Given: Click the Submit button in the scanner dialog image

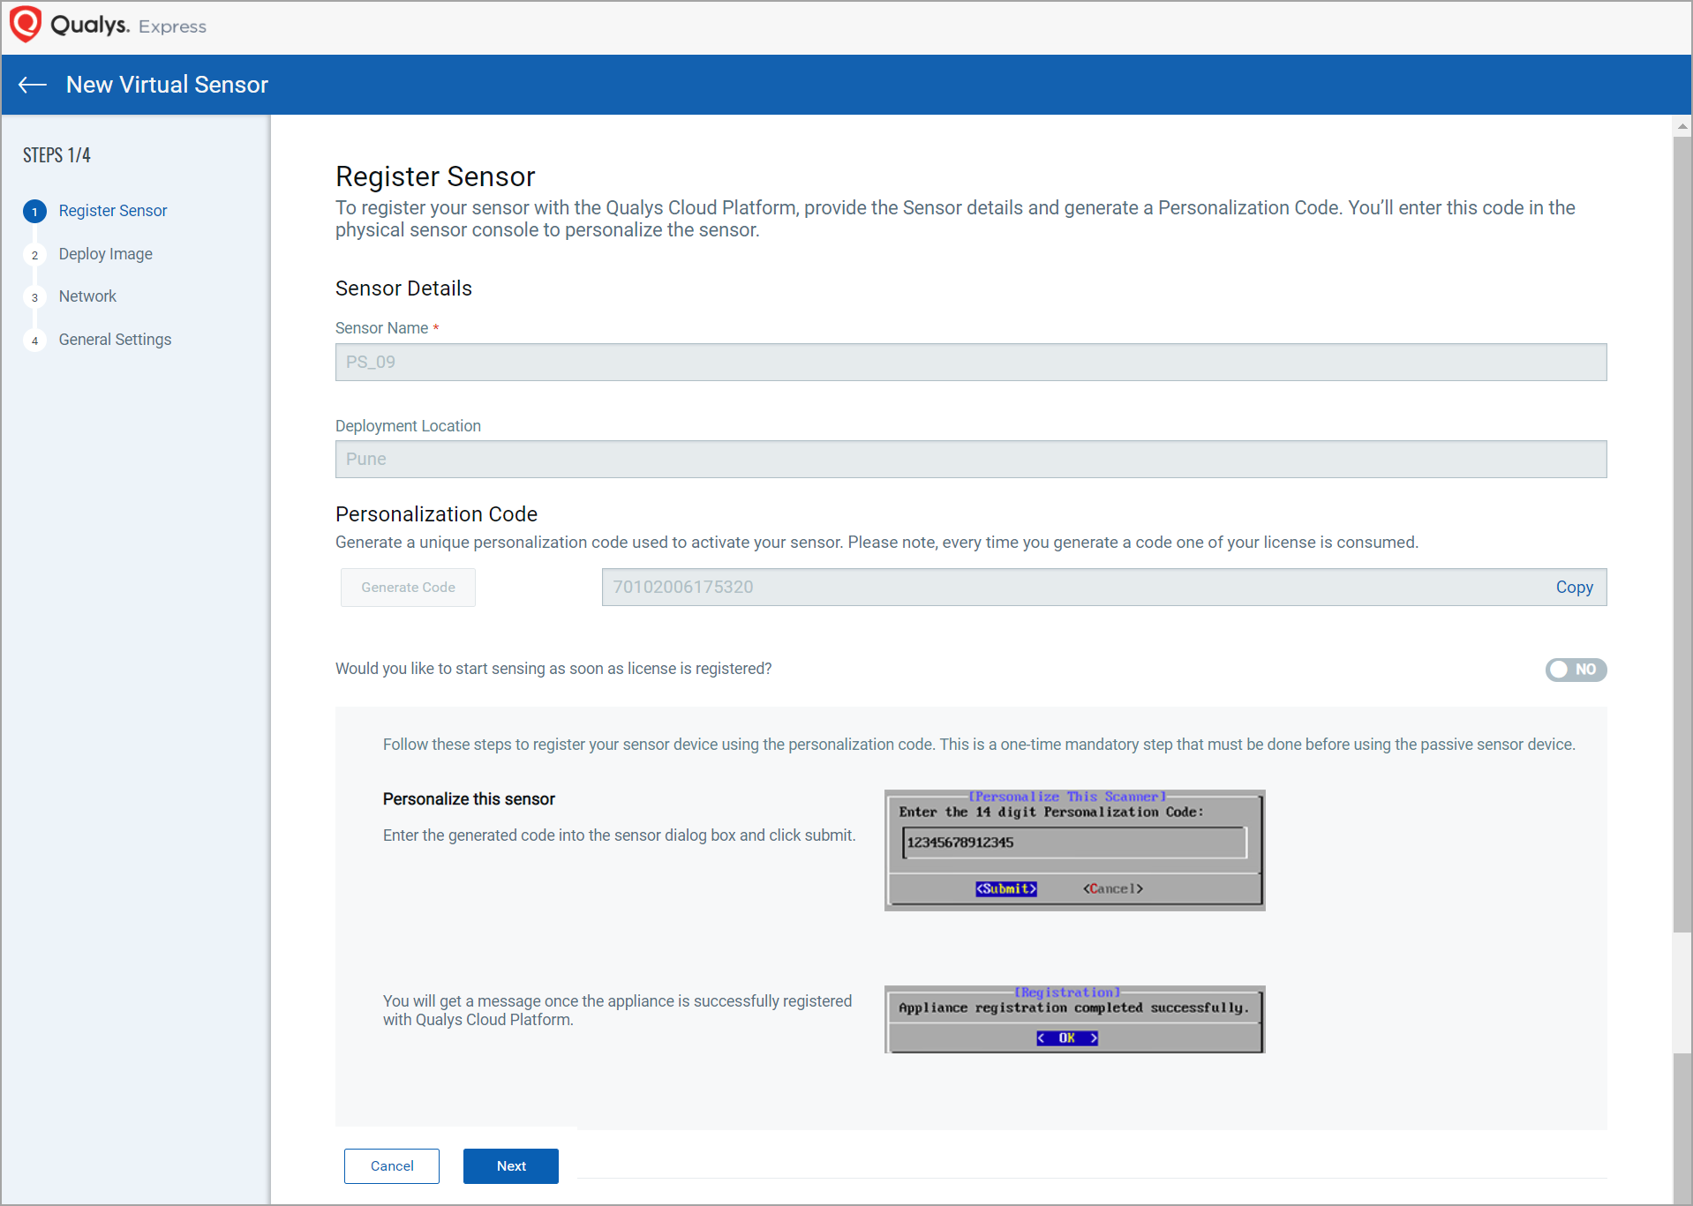Looking at the screenshot, I should pos(1005,888).
